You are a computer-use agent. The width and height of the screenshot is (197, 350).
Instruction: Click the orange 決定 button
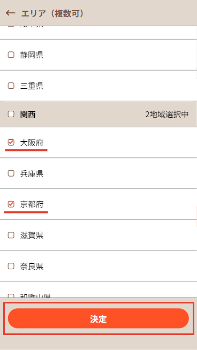pyautogui.click(x=98, y=318)
